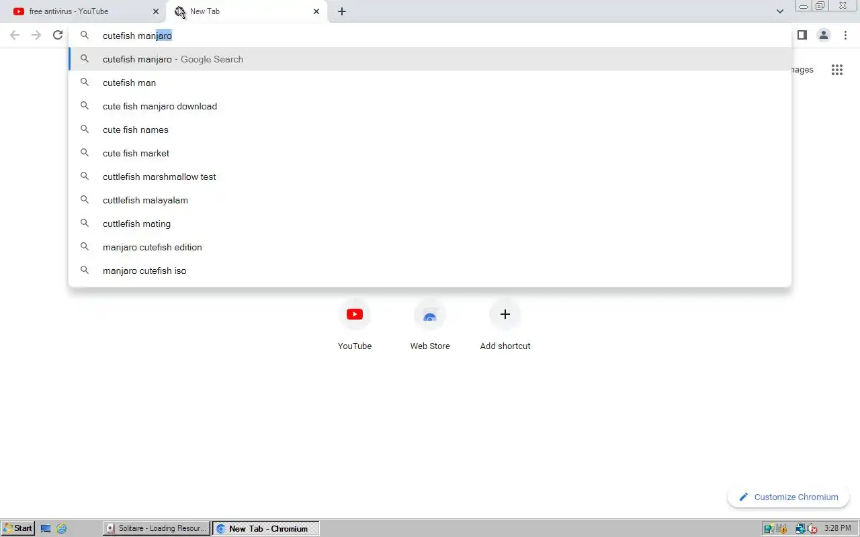Go forward with the forward arrow
The height and width of the screenshot is (537, 860).
pyautogui.click(x=36, y=35)
